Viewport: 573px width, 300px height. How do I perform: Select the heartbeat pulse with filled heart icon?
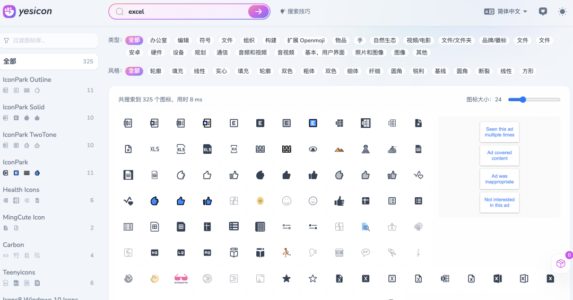click(x=128, y=201)
